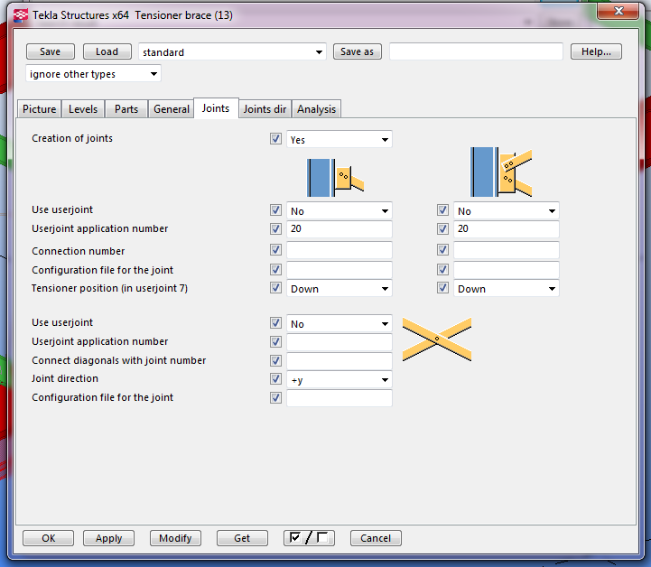This screenshot has height=567, width=651.
Task: Open Joint direction '+y' dropdown
Action: coord(339,380)
